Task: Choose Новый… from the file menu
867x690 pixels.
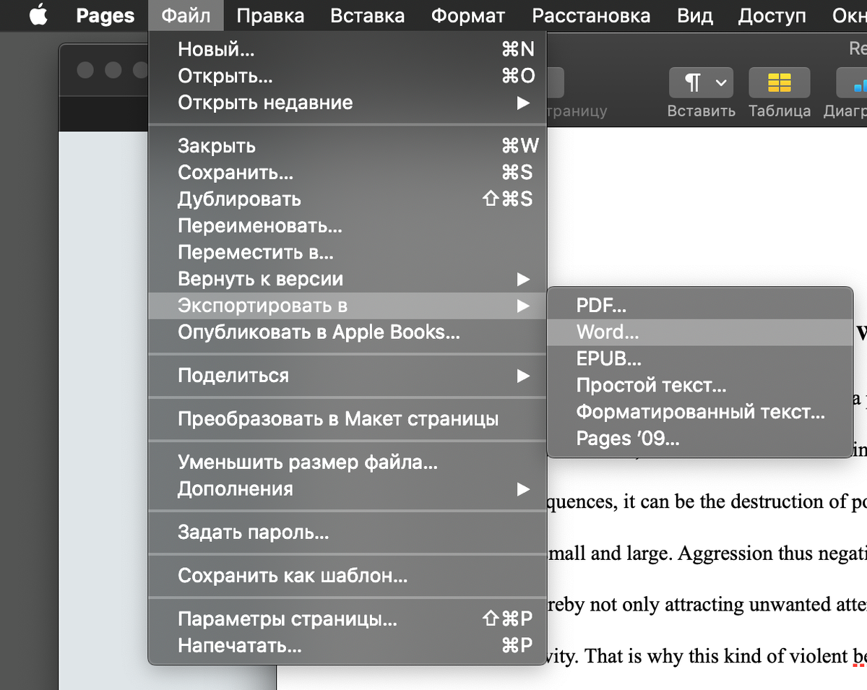Action: [347, 49]
